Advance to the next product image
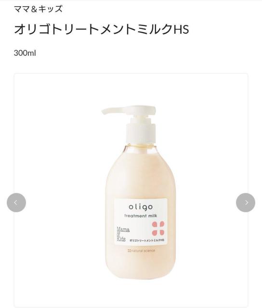This screenshot has width=262, height=308. (x=246, y=203)
